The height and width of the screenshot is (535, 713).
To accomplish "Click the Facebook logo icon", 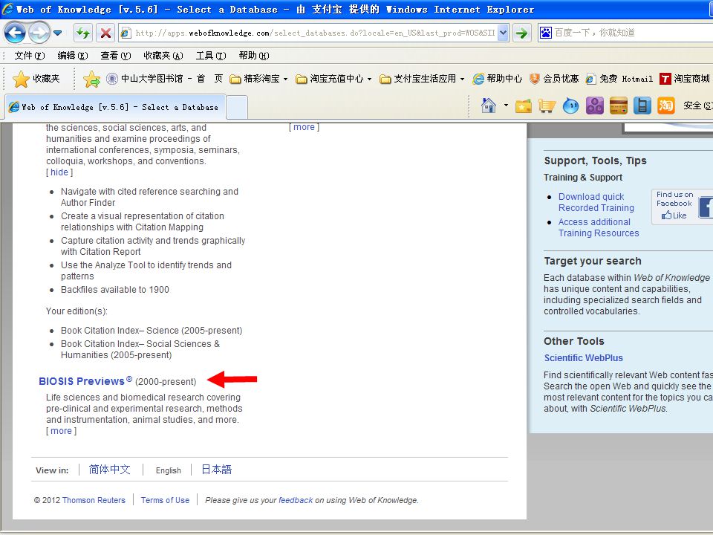I will [706, 207].
